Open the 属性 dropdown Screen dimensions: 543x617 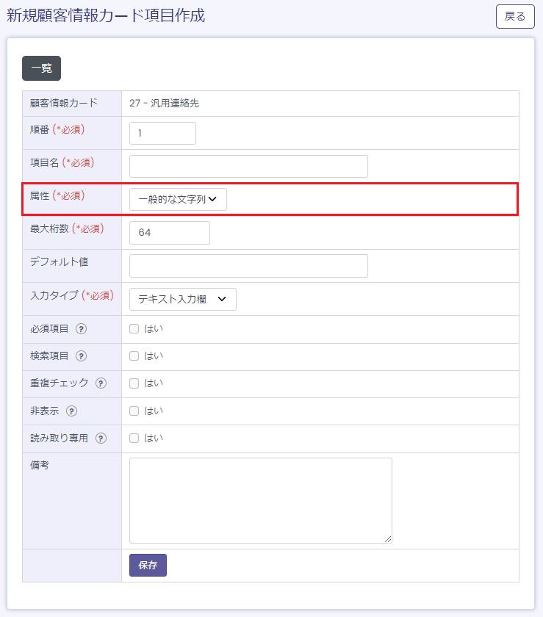pos(178,199)
